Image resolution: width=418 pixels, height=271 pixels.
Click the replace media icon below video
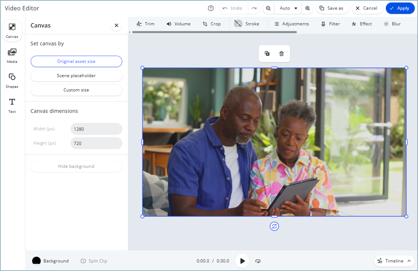click(x=274, y=226)
